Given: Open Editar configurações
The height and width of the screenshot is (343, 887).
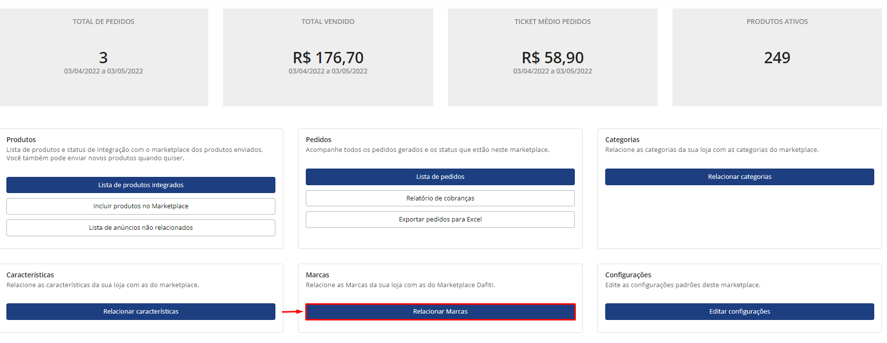Looking at the screenshot, I should coord(739,312).
